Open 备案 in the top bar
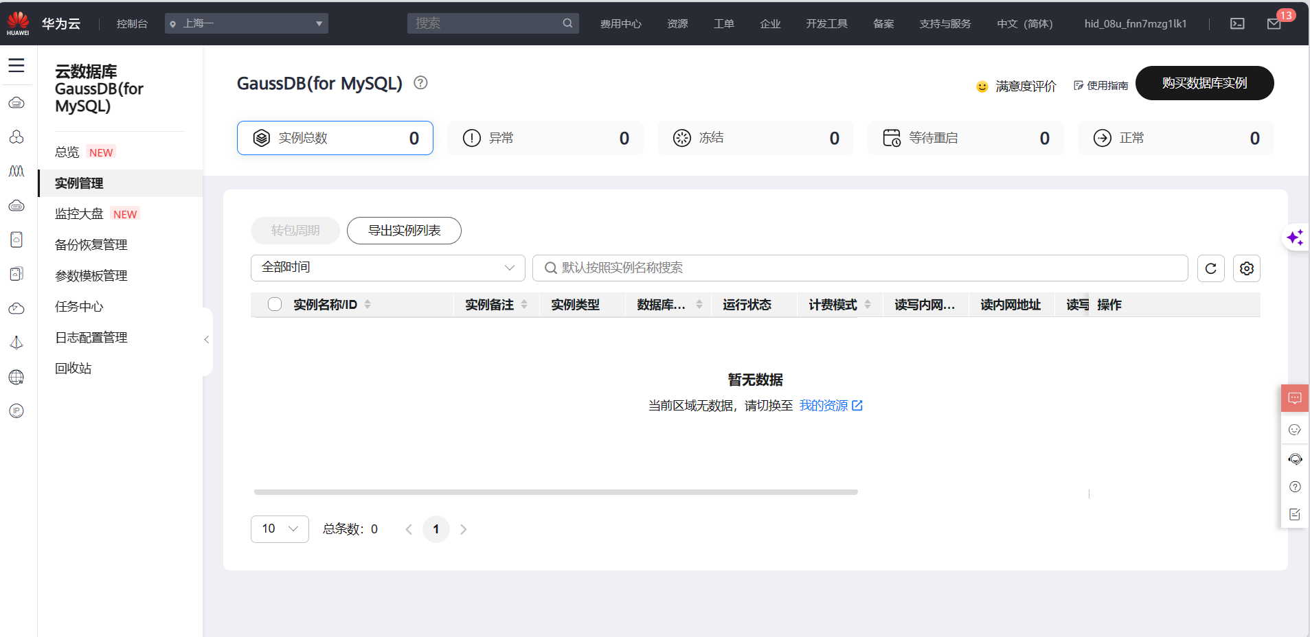 pos(883,24)
